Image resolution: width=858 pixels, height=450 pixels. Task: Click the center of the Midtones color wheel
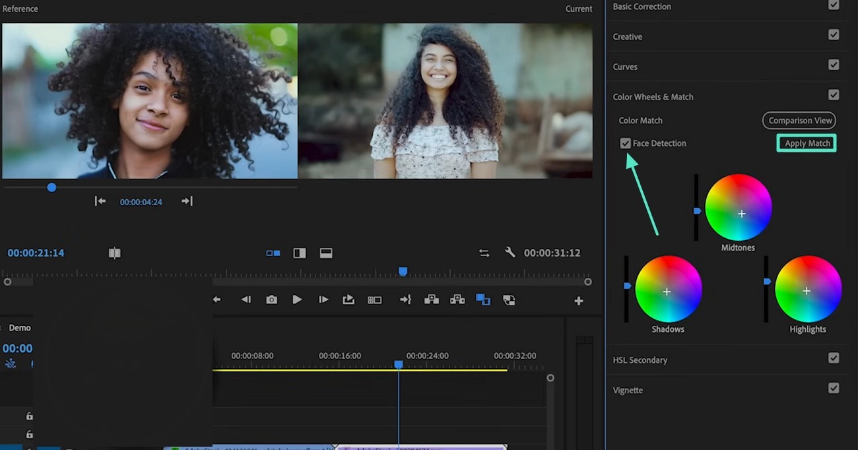point(742,214)
